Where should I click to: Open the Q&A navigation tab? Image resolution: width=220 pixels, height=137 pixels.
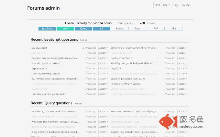[x=157, y=5]
